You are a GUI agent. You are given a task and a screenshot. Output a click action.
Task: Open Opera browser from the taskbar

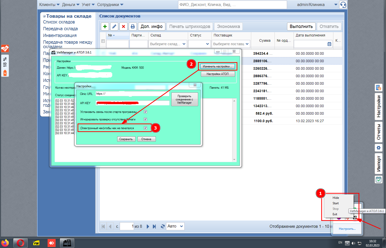point(21,243)
